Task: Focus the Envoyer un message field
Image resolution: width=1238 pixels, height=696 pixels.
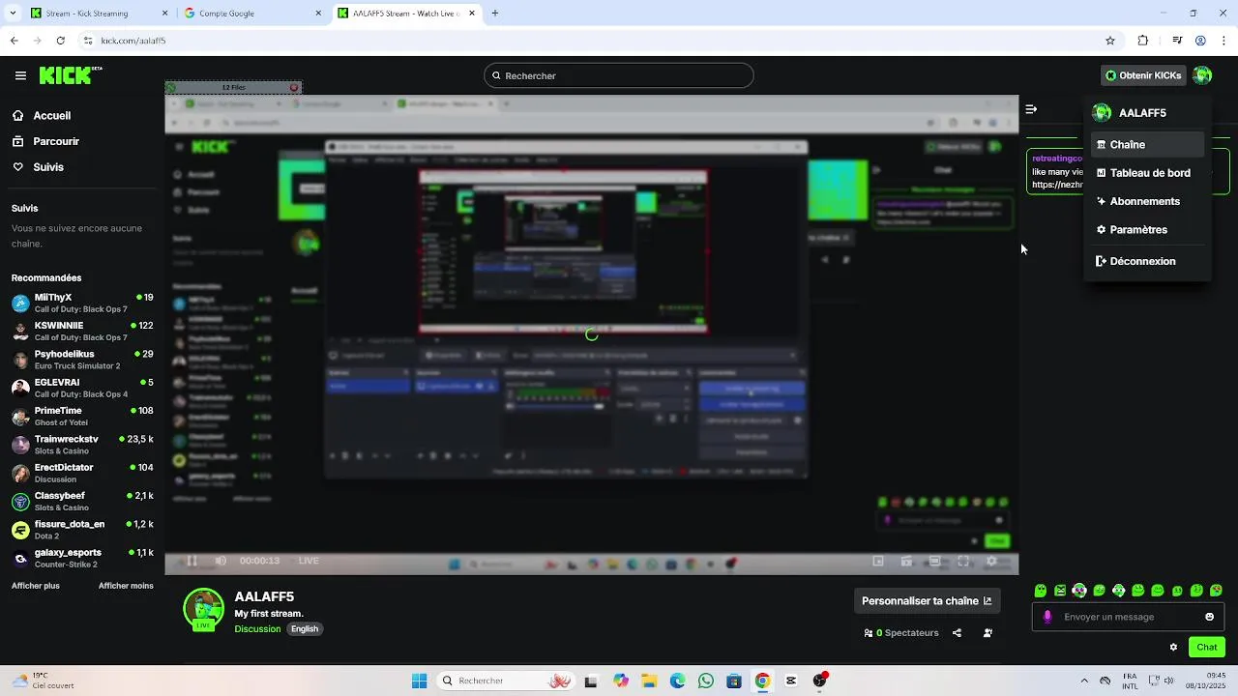Action: (x=1129, y=617)
